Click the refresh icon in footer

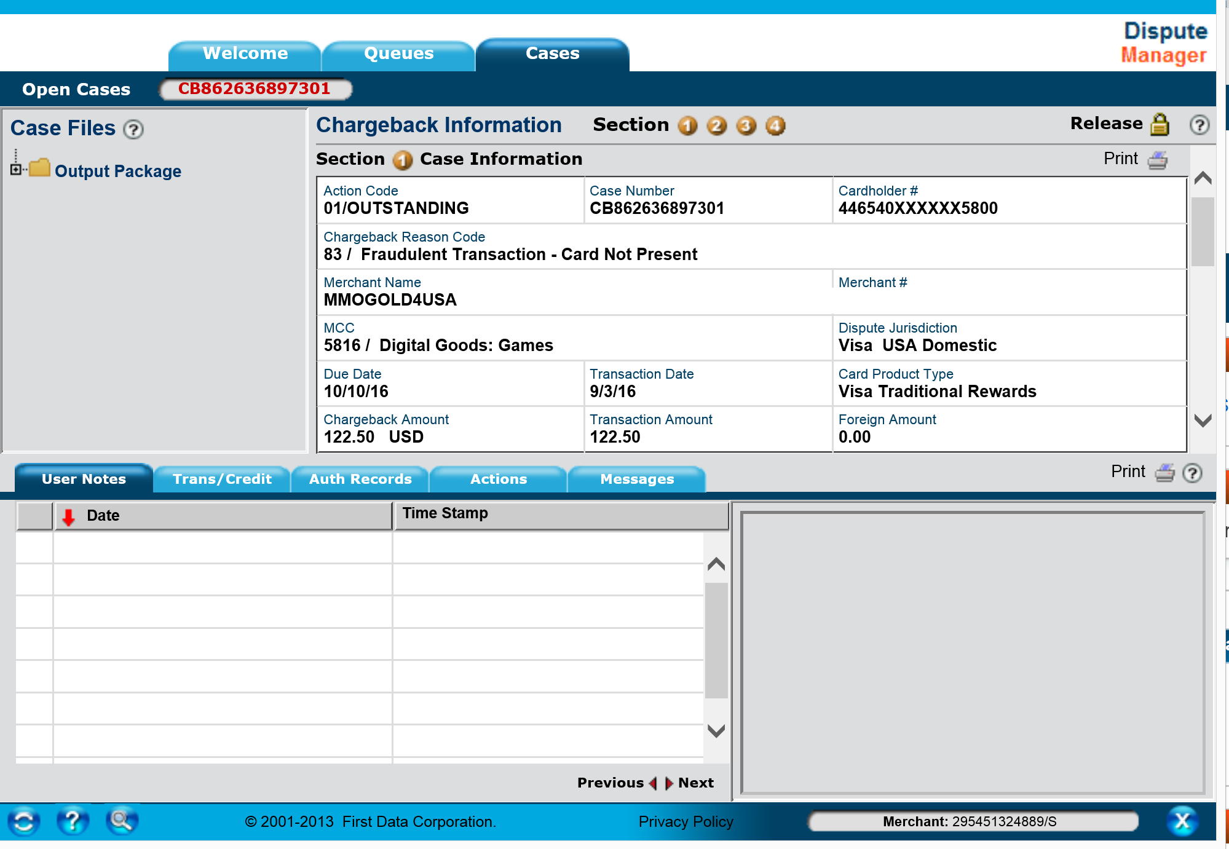pyautogui.click(x=24, y=821)
